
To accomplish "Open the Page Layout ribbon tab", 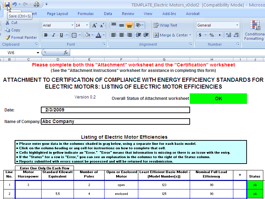I will coord(58,14).
